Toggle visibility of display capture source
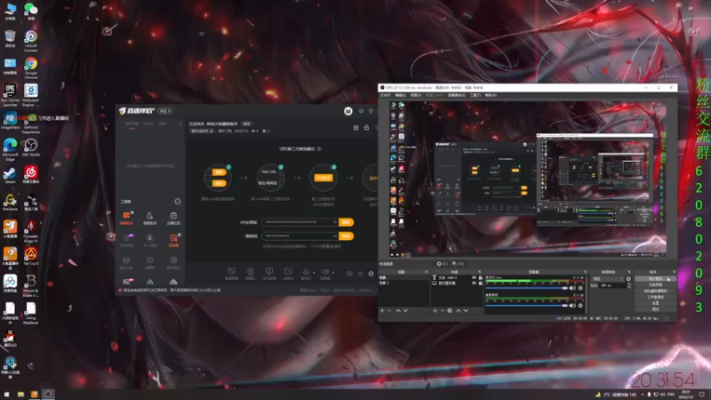This screenshot has height=400, width=711. pos(474,283)
